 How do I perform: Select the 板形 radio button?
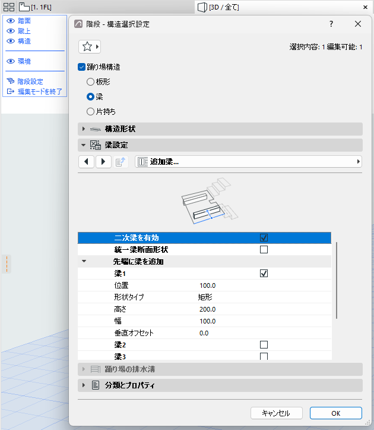90,81
